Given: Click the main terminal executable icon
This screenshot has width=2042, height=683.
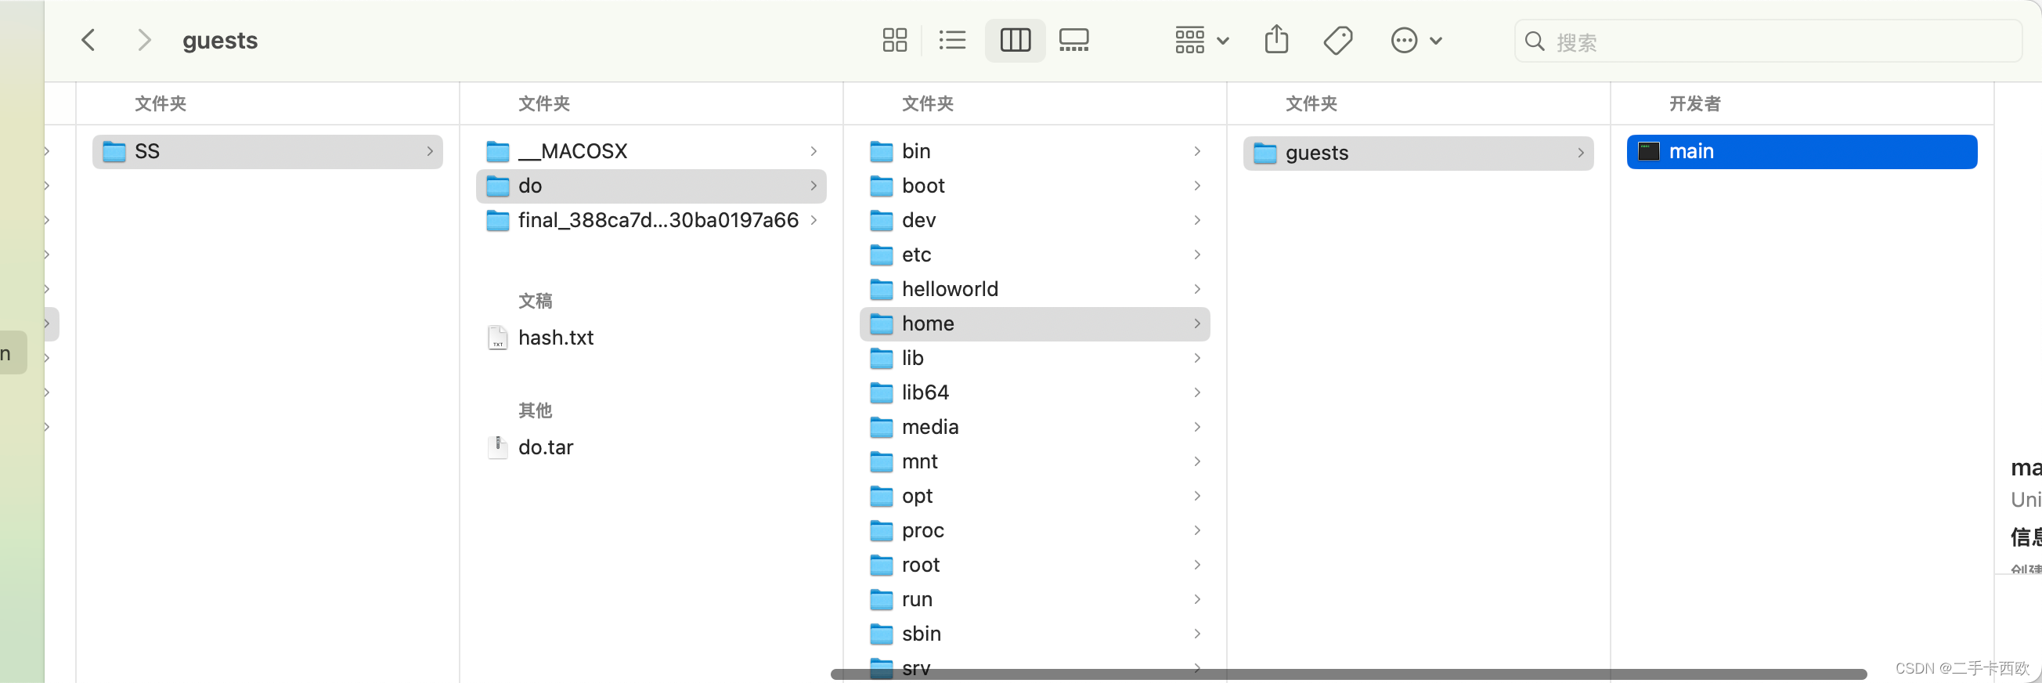Looking at the screenshot, I should (1649, 151).
